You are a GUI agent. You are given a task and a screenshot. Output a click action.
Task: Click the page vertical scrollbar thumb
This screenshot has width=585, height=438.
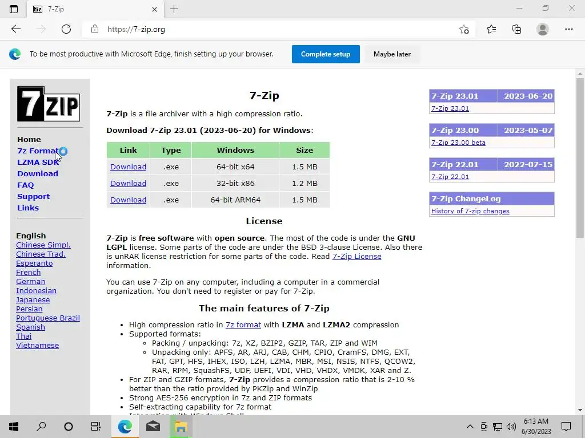tap(580, 157)
